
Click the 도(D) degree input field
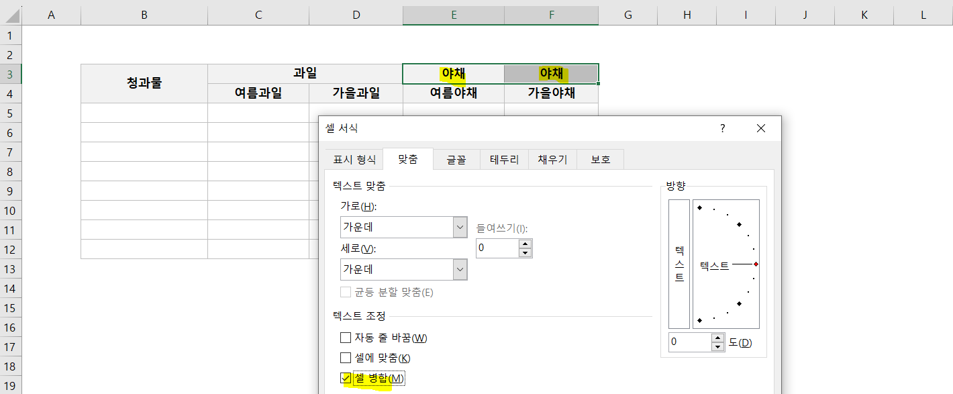(685, 342)
